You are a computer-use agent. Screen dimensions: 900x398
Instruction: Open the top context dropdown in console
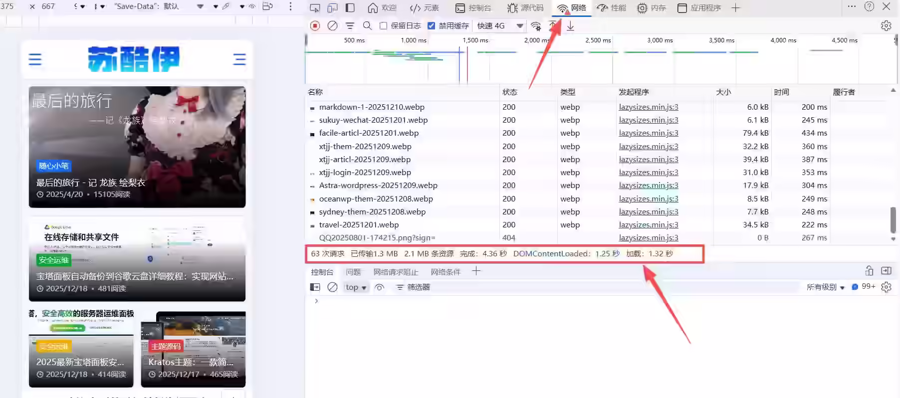[356, 287]
